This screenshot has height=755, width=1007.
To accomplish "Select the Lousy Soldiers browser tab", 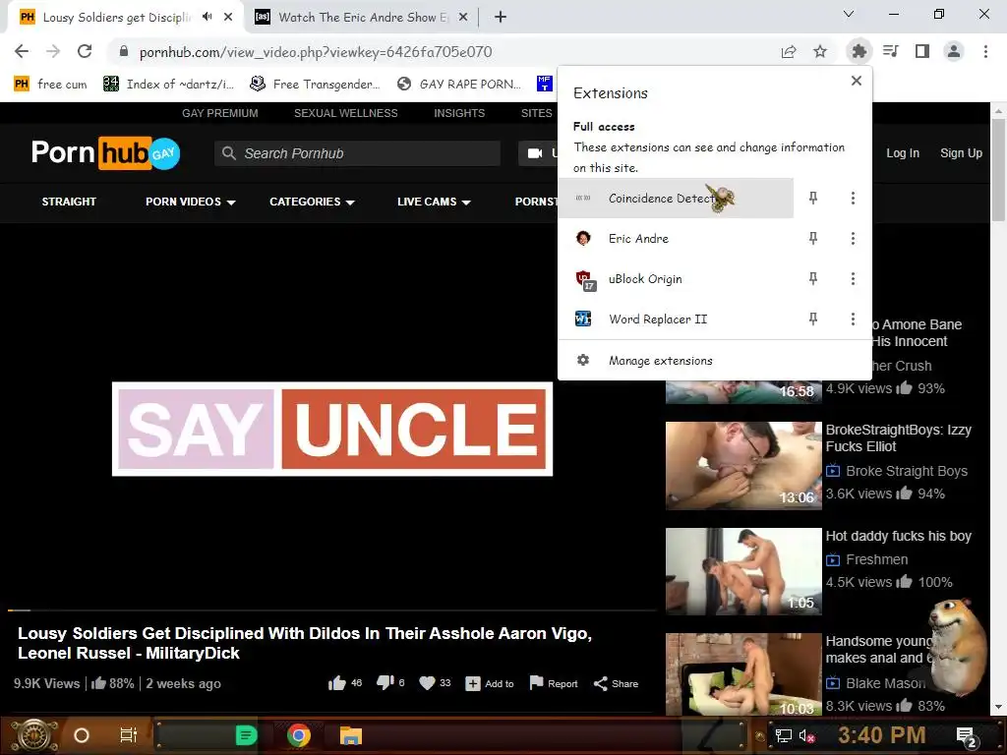I will (116, 18).
